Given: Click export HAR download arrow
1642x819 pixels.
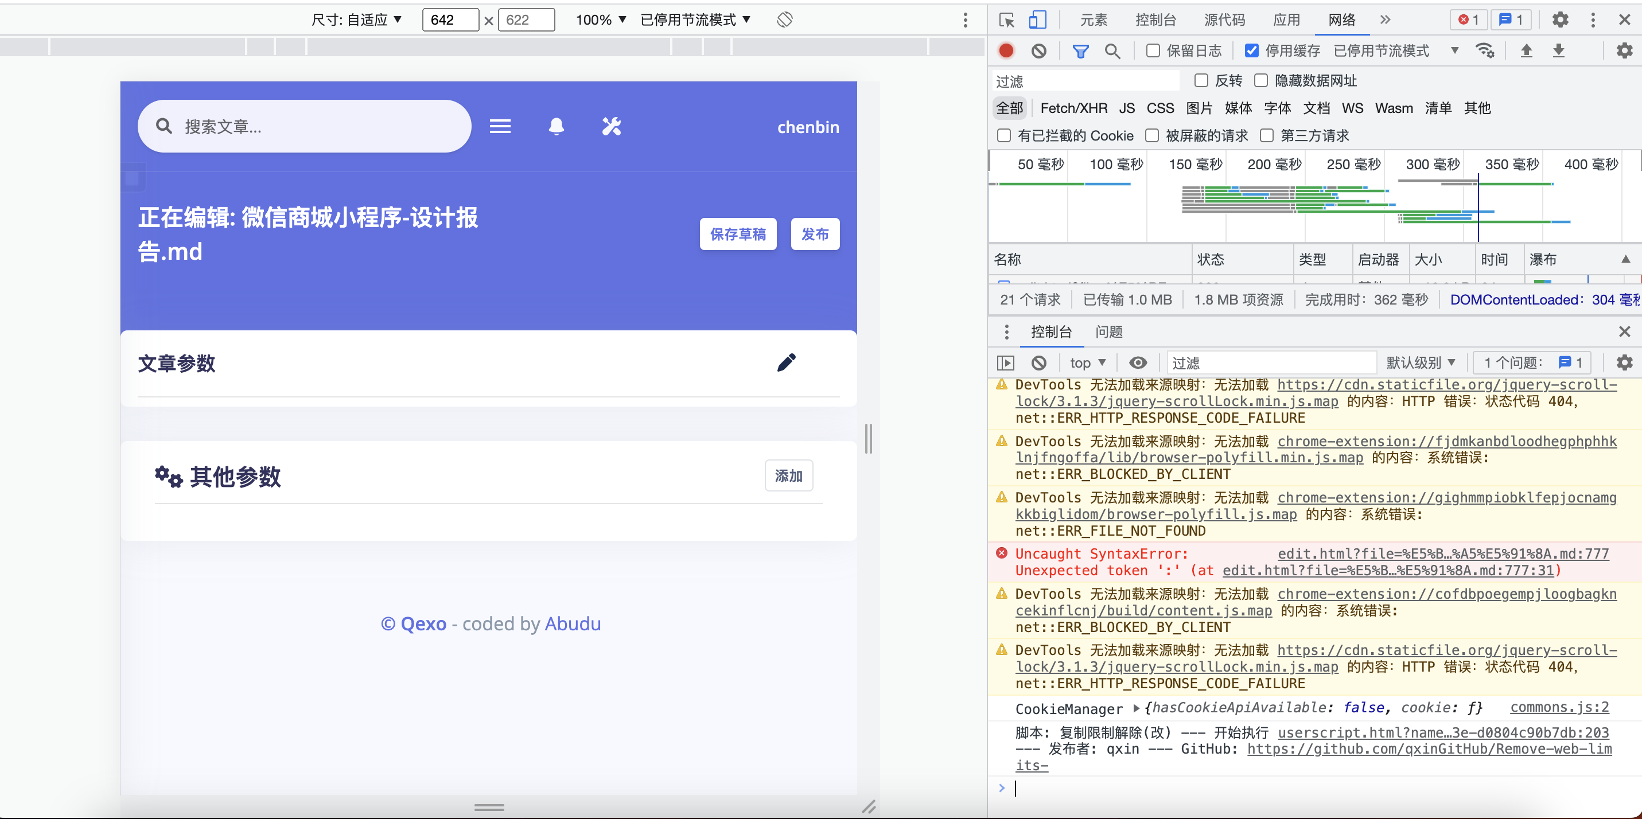Looking at the screenshot, I should click(1558, 50).
